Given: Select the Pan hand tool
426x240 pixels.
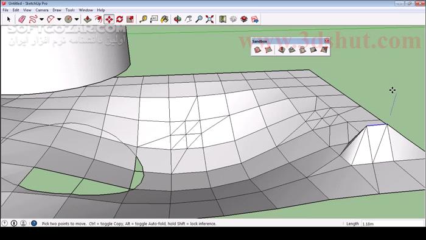Looking at the screenshot, I should pos(188,19).
